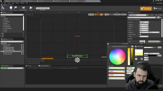Select the Named Slot widget in Palette
The image size is (163, 91).
coord(7,25)
